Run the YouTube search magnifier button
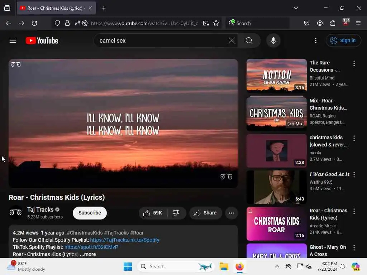 point(249,40)
